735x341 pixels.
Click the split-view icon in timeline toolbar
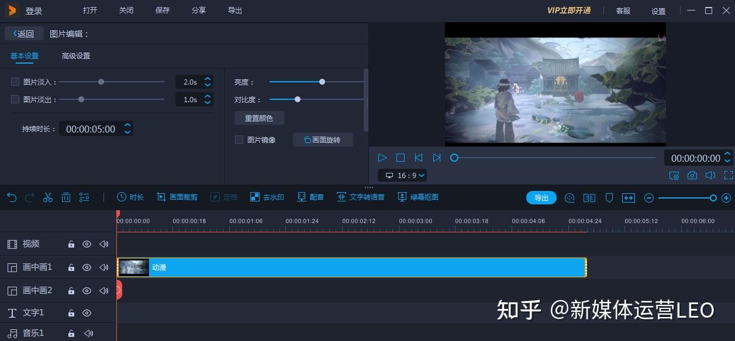tap(589, 198)
